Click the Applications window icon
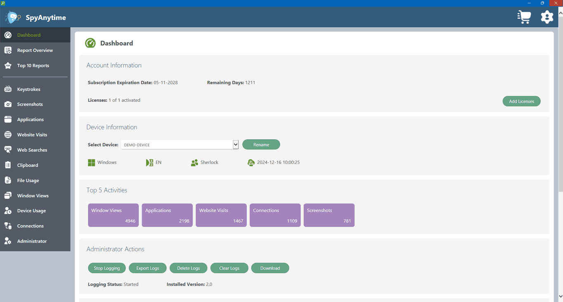The image size is (563, 302). [8, 119]
